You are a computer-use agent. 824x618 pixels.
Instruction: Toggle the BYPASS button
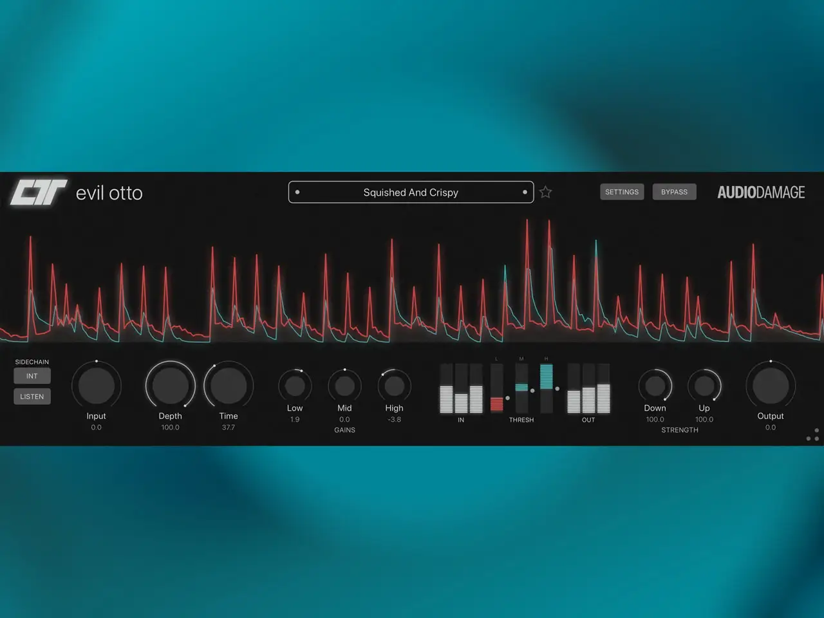pos(674,192)
